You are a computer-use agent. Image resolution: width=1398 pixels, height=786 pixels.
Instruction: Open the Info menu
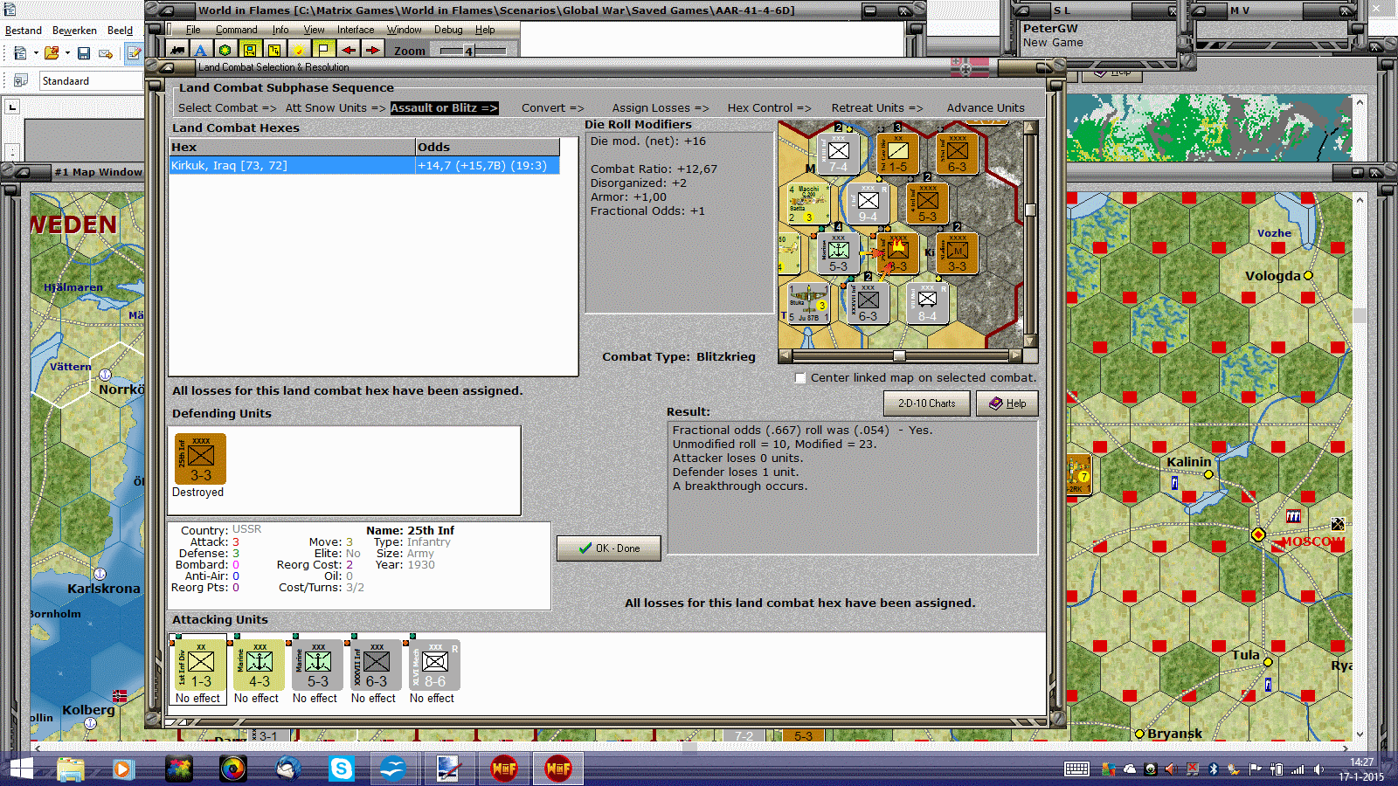point(280,30)
